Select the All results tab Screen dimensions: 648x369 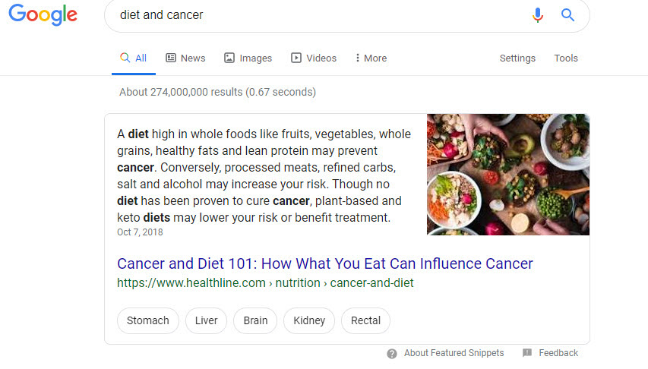tap(134, 58)
